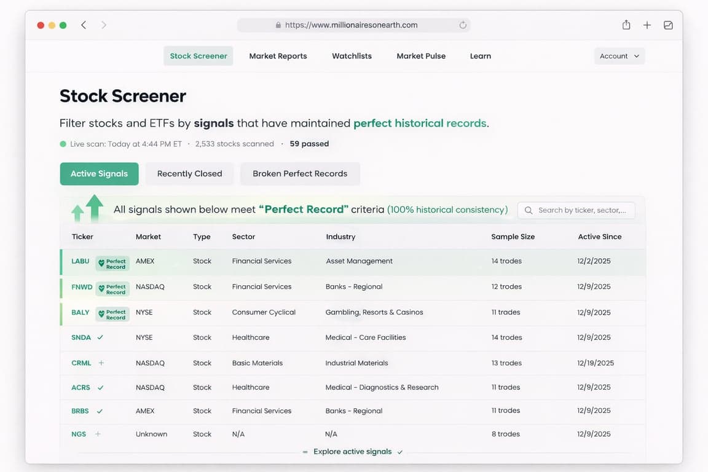The height and width of the screenshot is (472, 708).
Task: Select the Broken Perfect Records filter
Action: tap(300, 174)
